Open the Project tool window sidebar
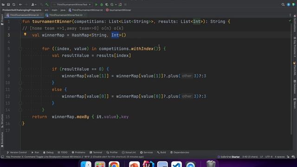Image resolution: width=297 pixels, height=167 pixels. coord(2,20)
